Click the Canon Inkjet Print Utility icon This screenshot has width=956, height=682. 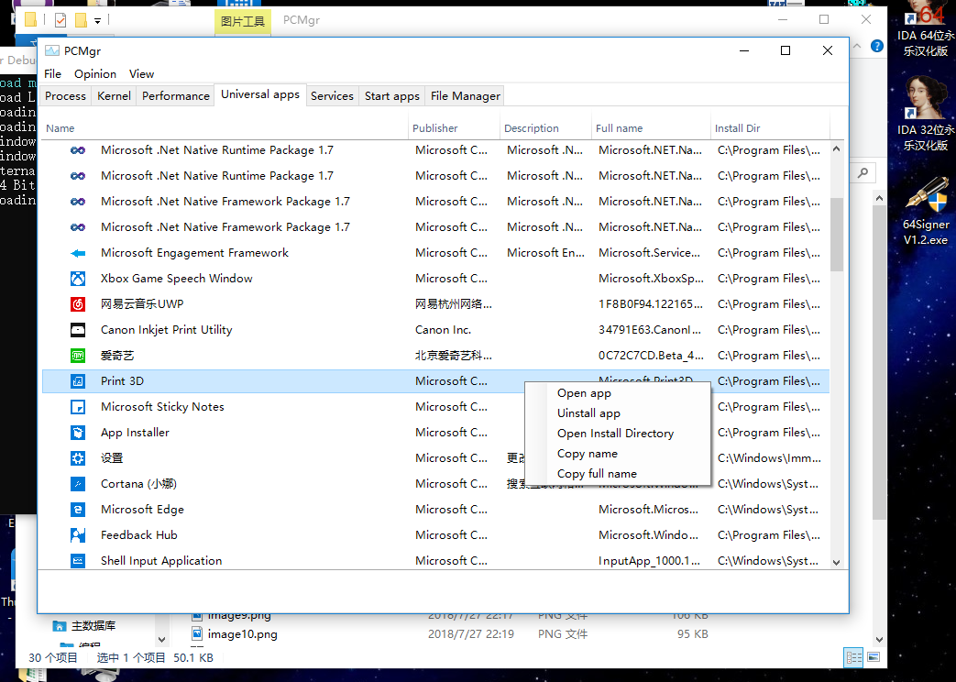coord(77,330)
